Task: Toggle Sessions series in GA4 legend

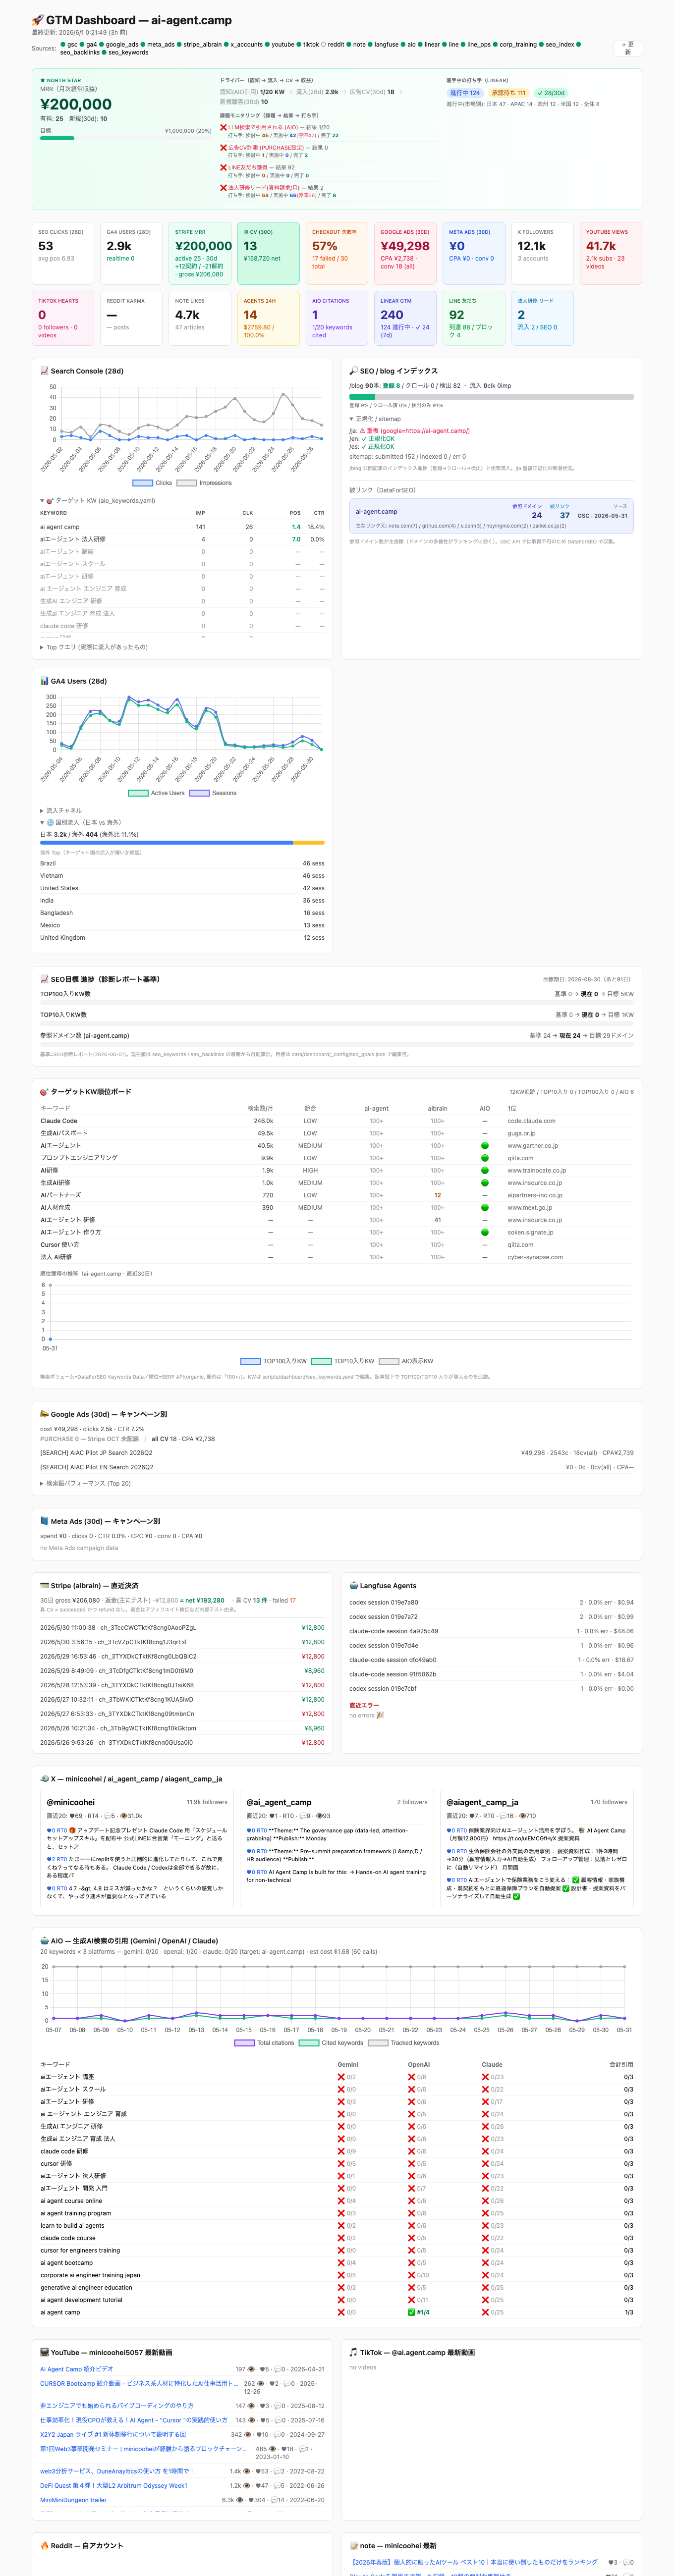Action: tap(213, 793)
